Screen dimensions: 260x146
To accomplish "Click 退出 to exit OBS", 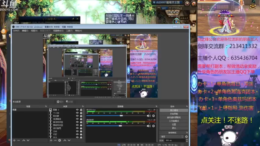I will [174, 128].
